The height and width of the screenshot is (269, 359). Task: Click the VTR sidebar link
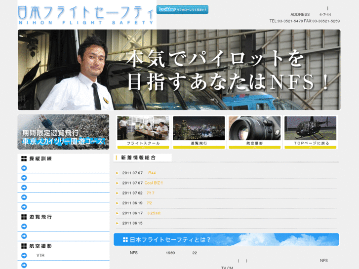(x=40, y=256)
